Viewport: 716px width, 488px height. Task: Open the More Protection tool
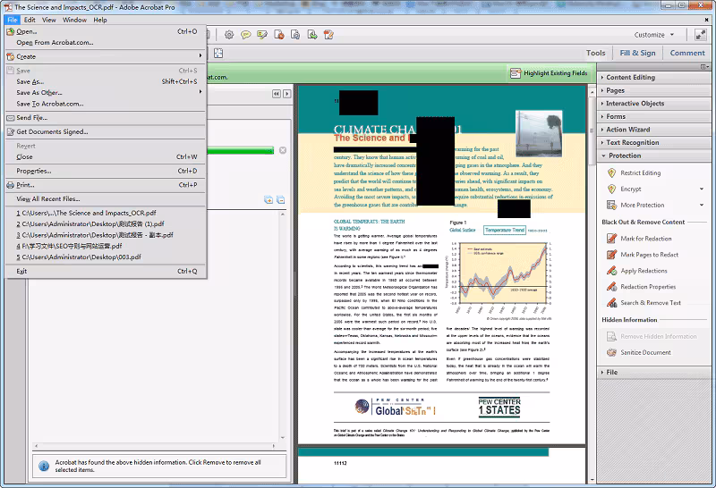click(x=642, y=205)
